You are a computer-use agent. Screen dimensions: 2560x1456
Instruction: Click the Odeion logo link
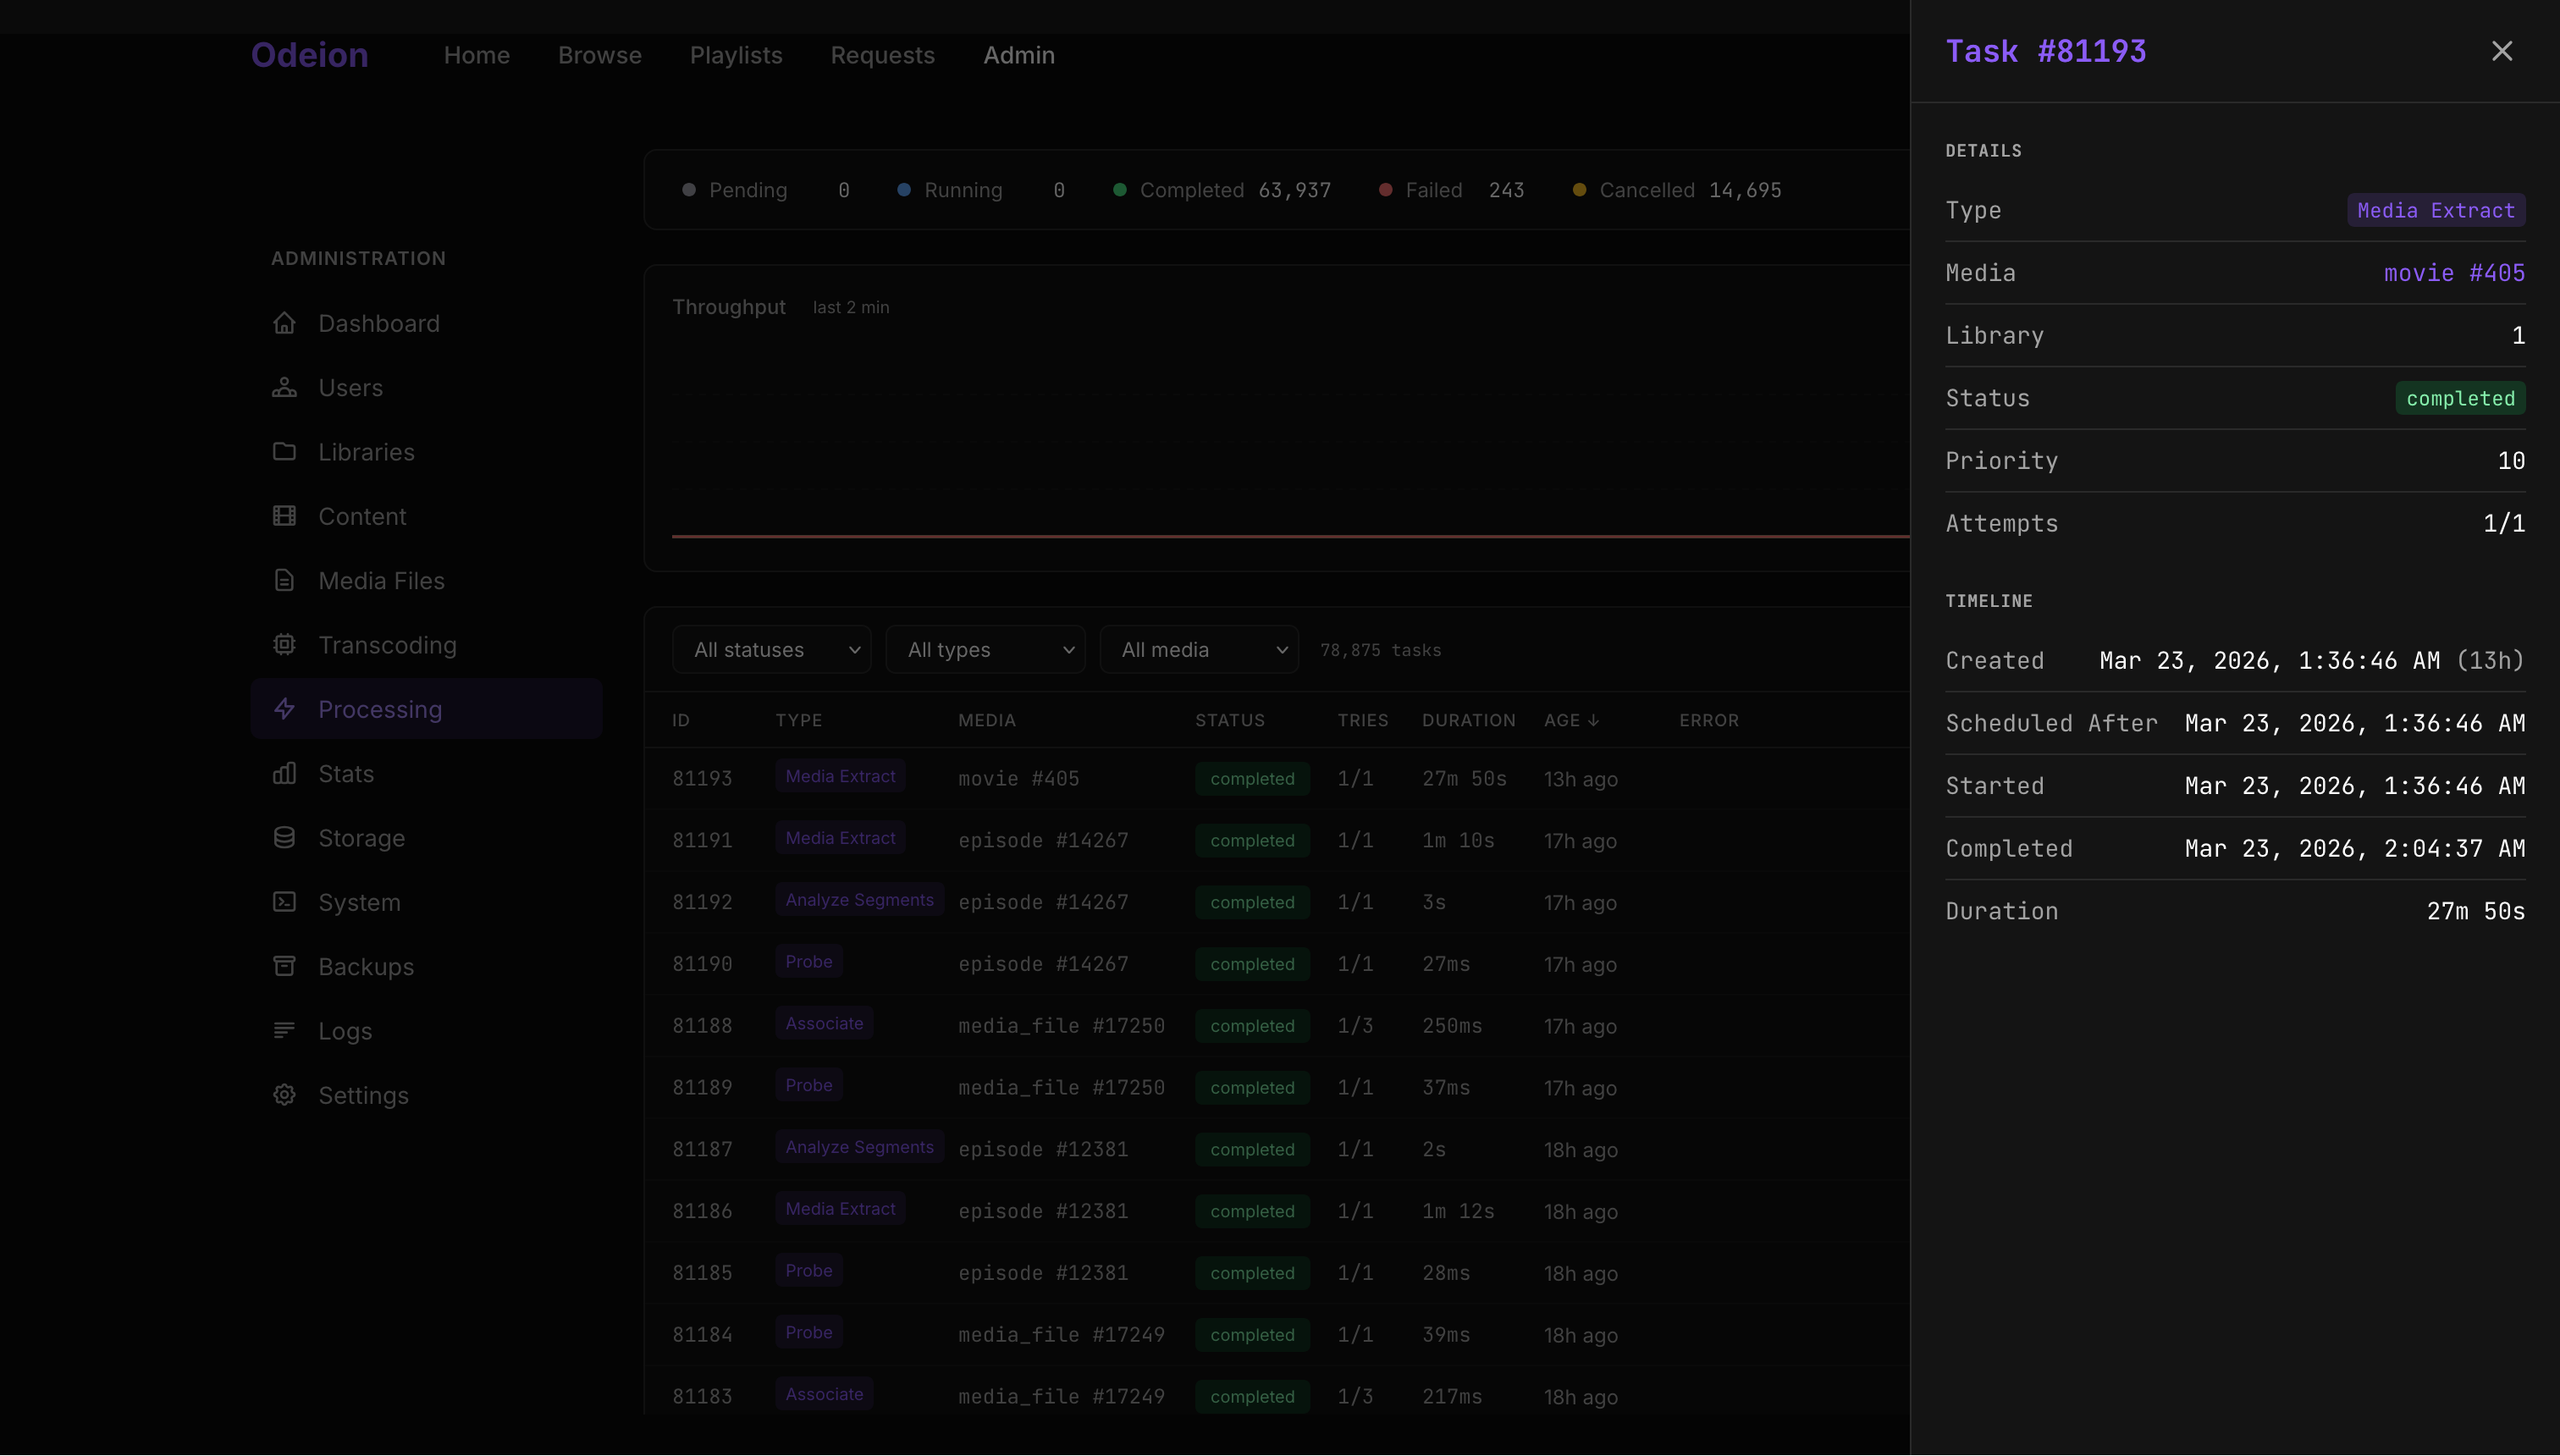tap(309, 55)
